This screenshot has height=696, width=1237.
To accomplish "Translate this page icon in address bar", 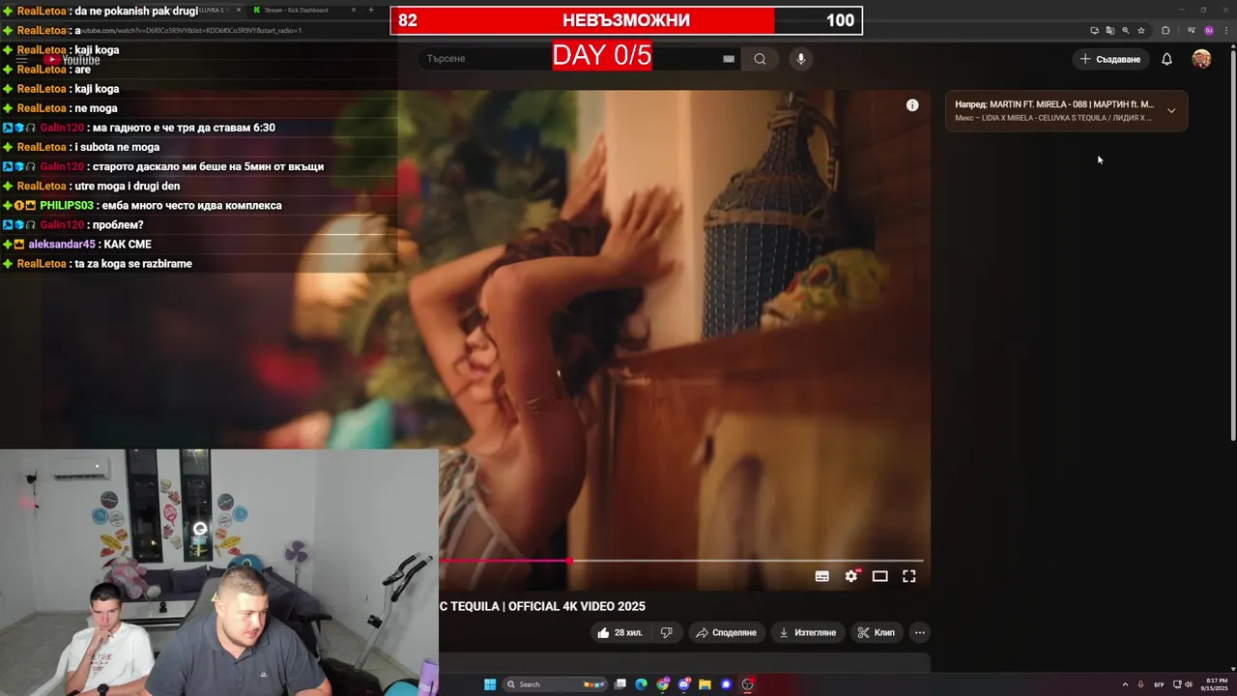I will (1109, 30).
